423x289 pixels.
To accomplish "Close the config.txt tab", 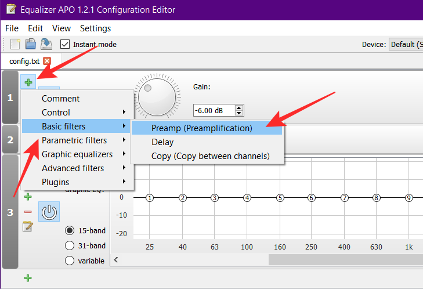I will coord(47,61).
